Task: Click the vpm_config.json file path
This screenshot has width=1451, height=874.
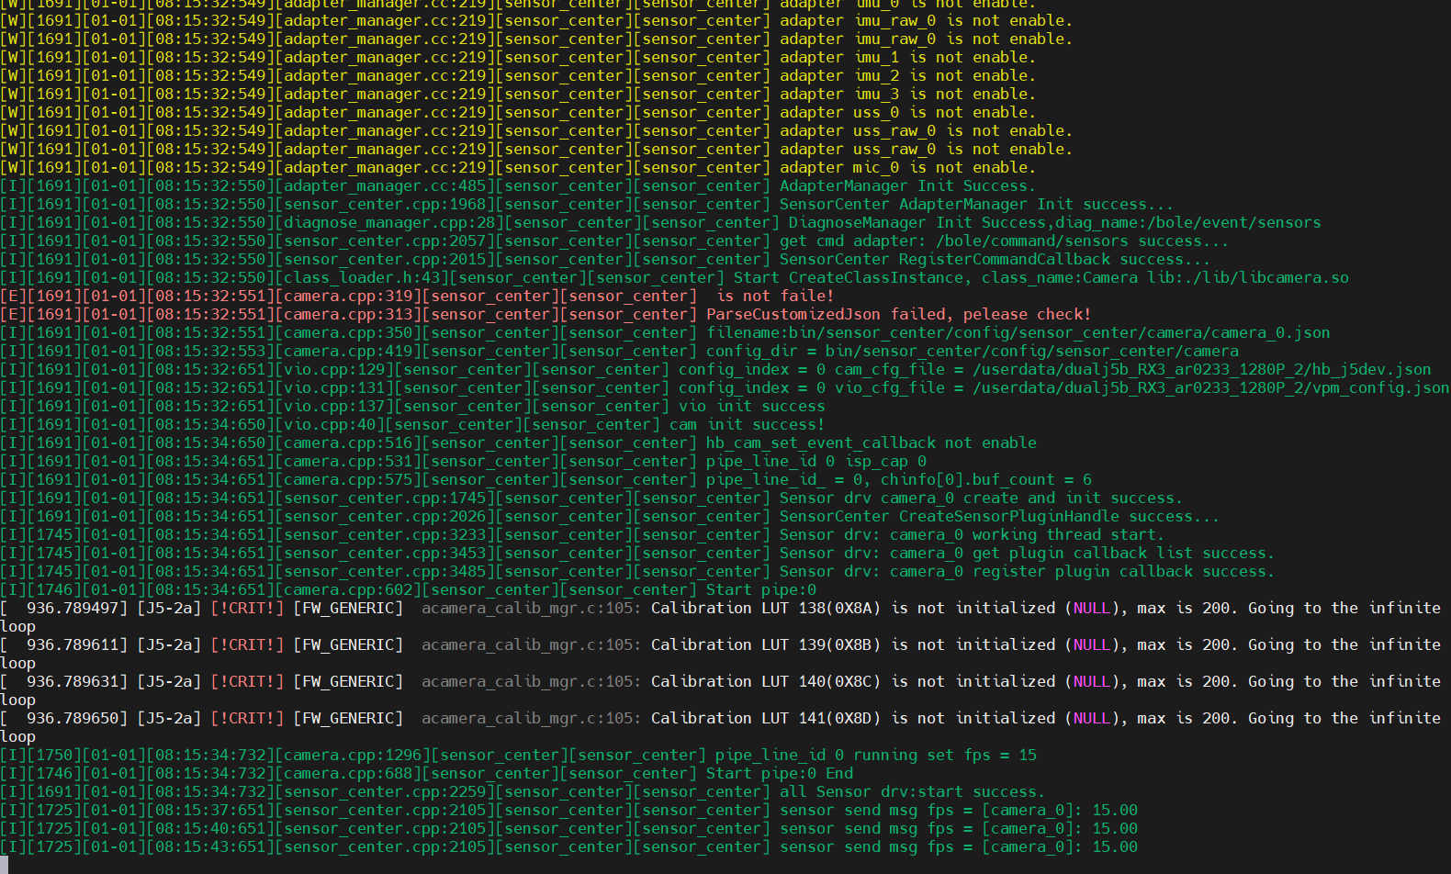Action: click(x=1210, y=387)
